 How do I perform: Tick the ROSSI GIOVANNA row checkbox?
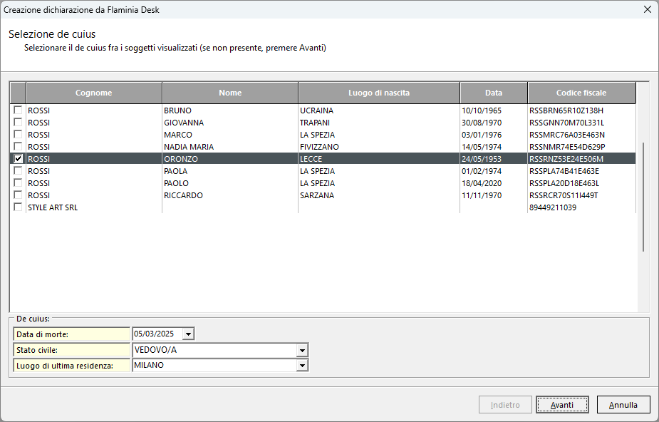coord(18,123)
